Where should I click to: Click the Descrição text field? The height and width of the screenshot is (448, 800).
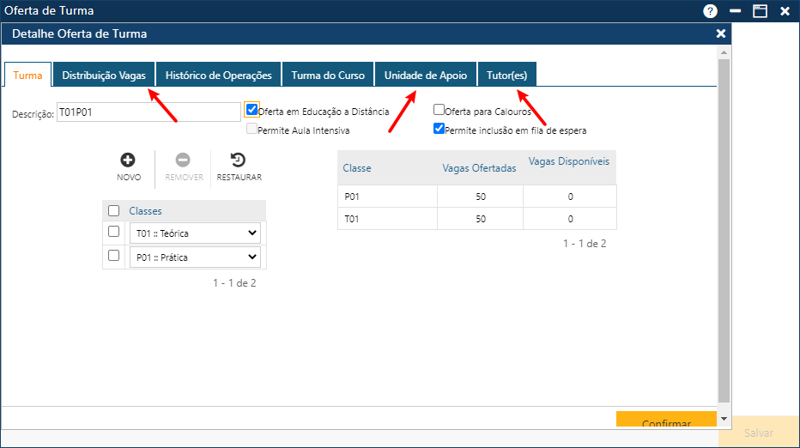coord(148,112)
